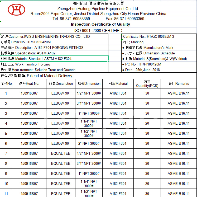
Task: Select the ELBOW 90° description in row 3
Action: (x=61, y=113)
